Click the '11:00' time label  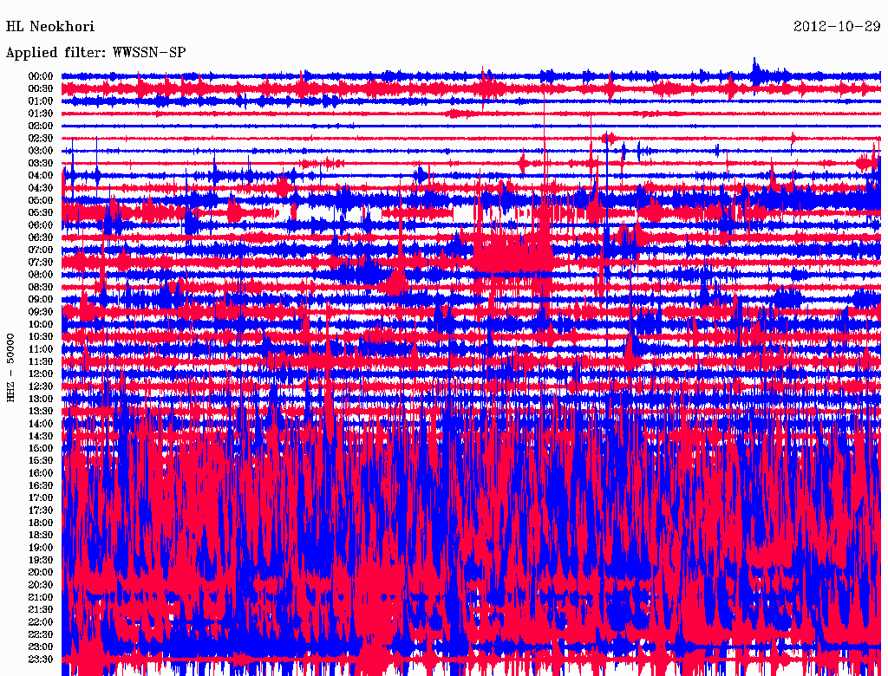coord(41,349)
